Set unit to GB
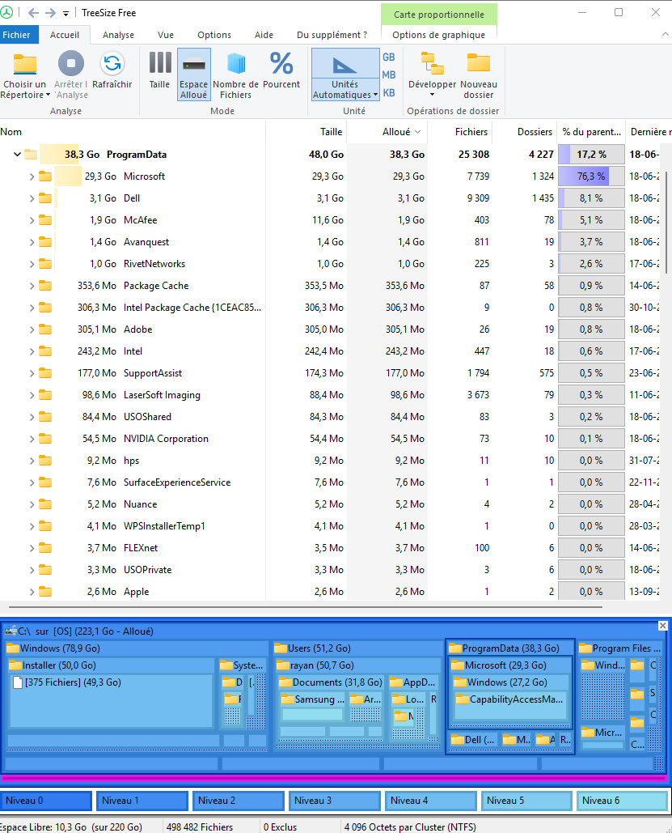The width and height of the screenshot is (672, 833). (389, 57)
